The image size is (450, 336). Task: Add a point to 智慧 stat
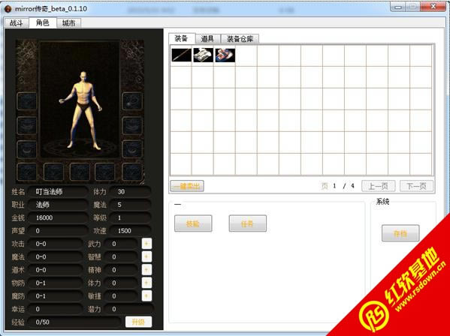point(146,256)
